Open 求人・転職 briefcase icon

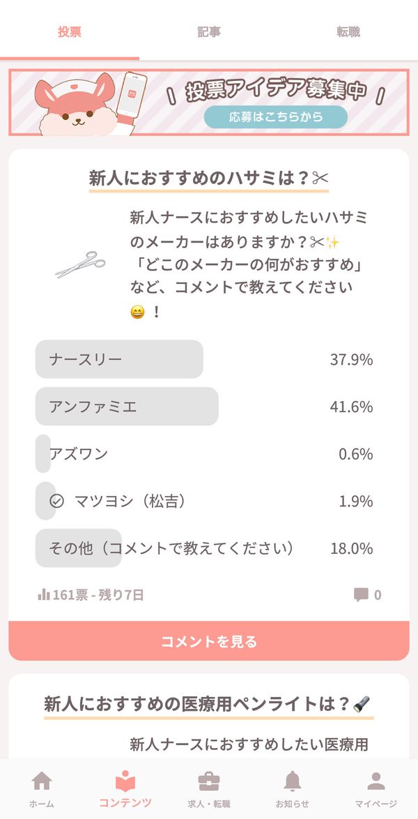coord(209,782)
